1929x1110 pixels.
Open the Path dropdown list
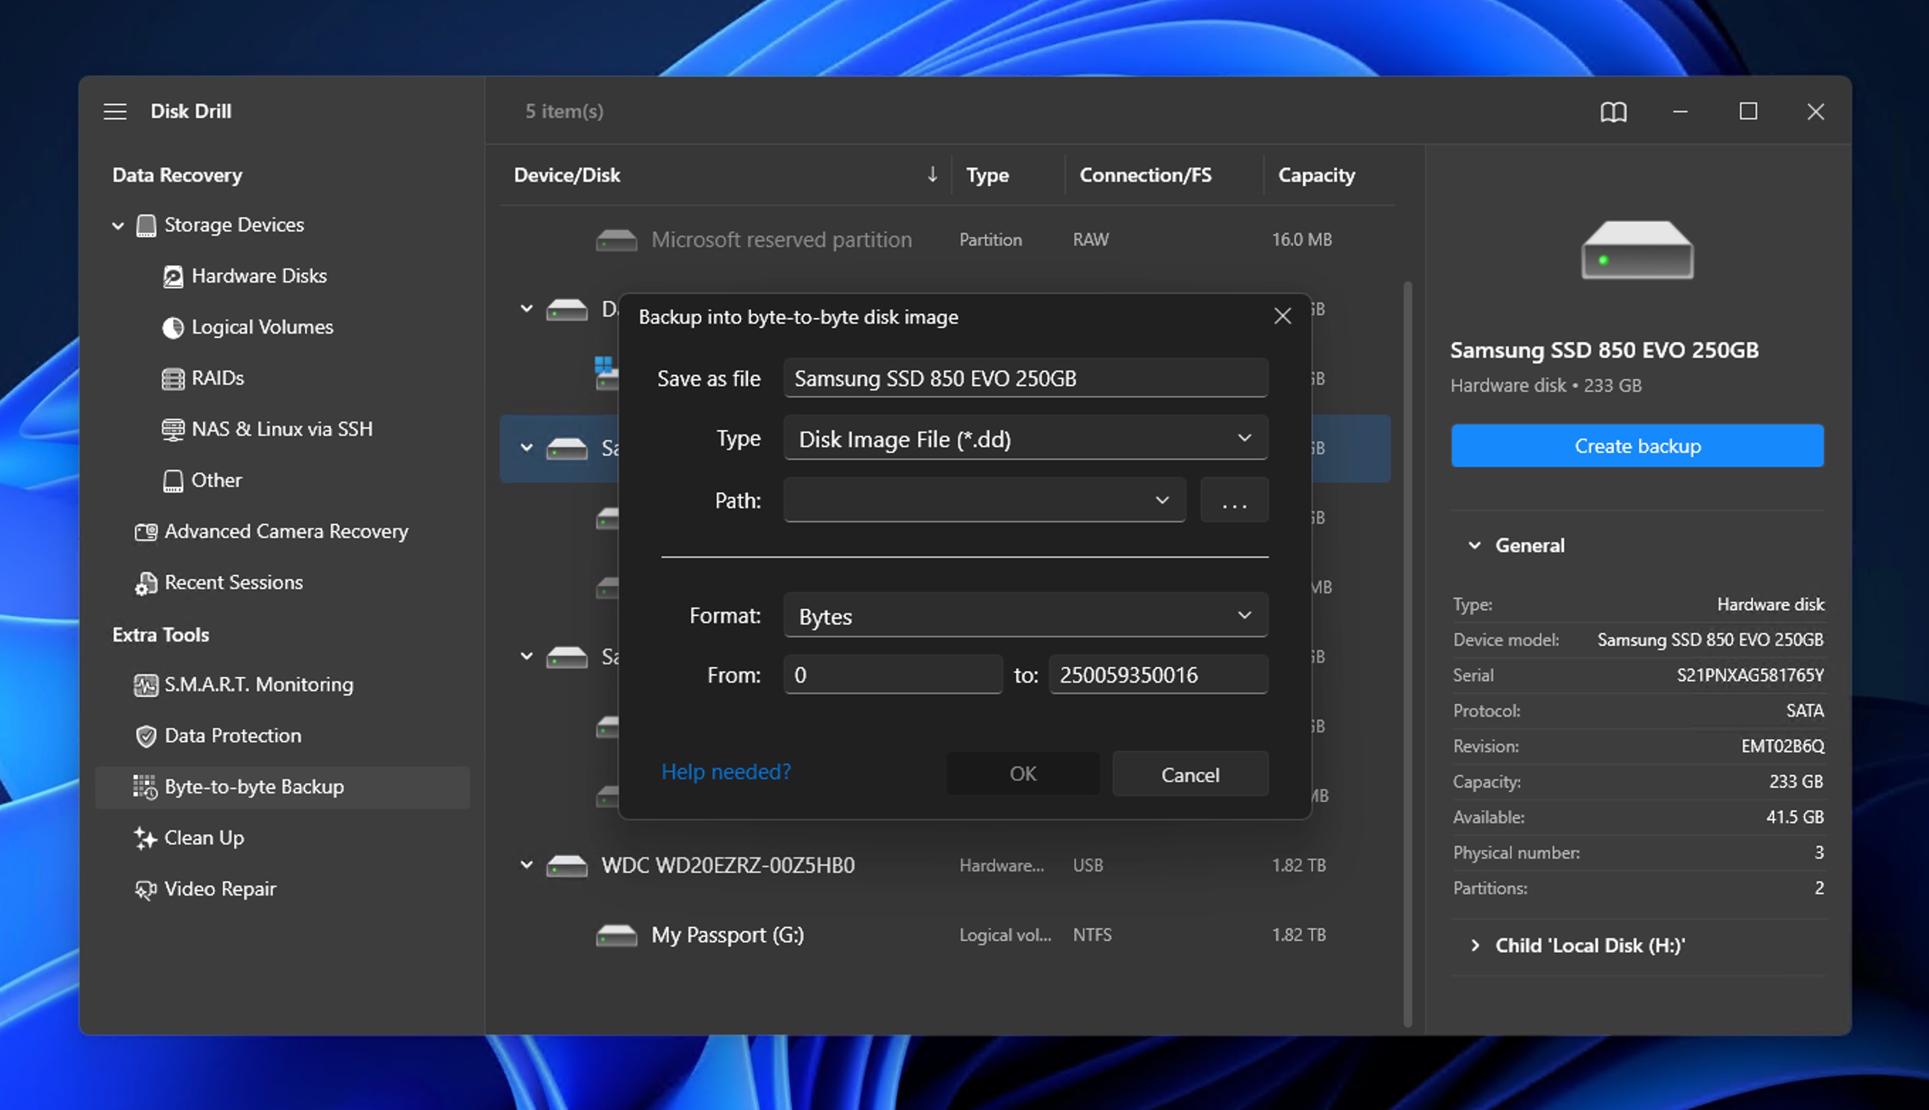click(984, 500)
